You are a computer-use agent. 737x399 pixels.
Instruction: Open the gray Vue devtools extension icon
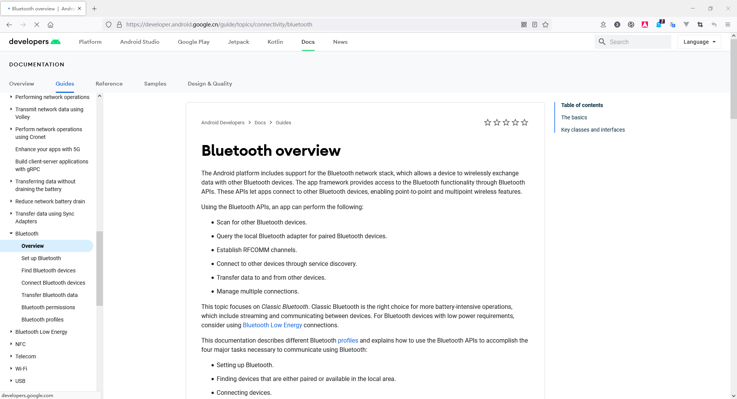click(x=686, y=25)
